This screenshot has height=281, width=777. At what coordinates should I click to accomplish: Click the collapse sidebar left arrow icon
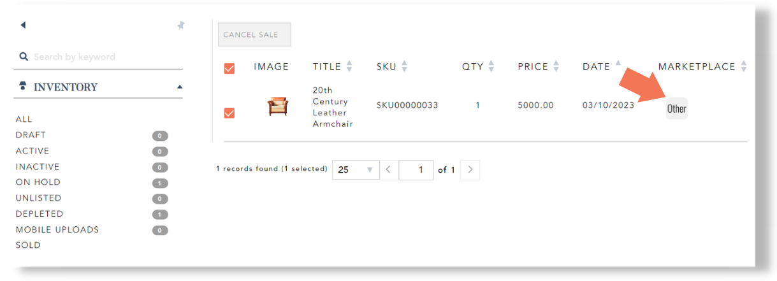[x=24, y=25]
